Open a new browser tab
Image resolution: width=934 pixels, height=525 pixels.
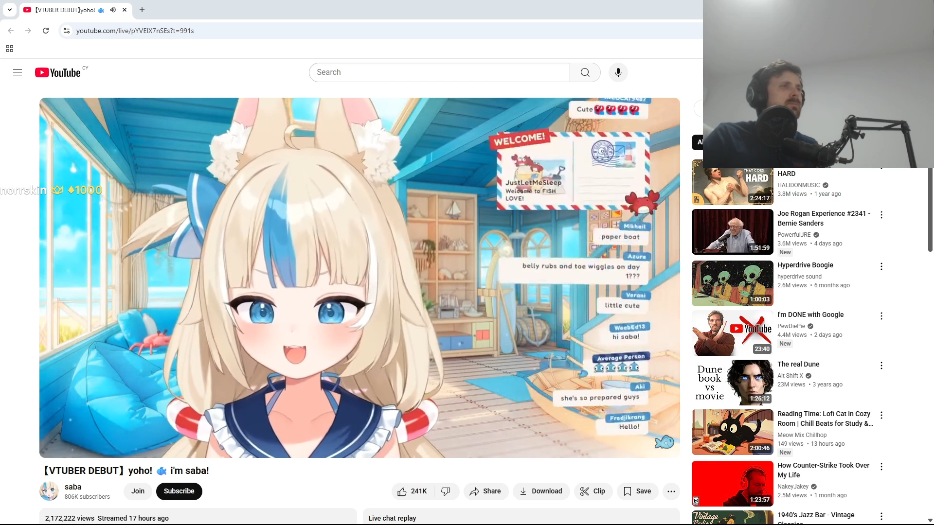tap(142, 10)
